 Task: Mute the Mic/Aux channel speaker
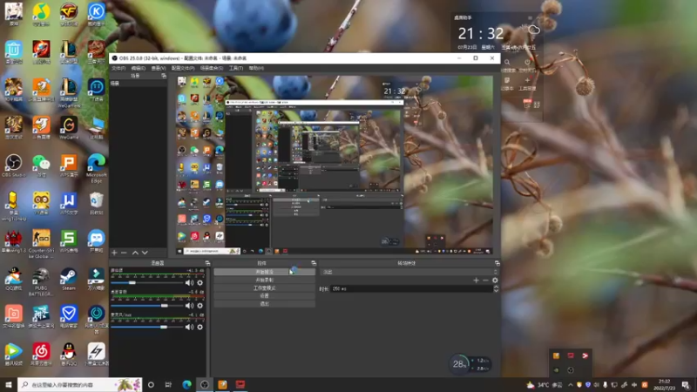pyautogui.click(x=189, y=328)
